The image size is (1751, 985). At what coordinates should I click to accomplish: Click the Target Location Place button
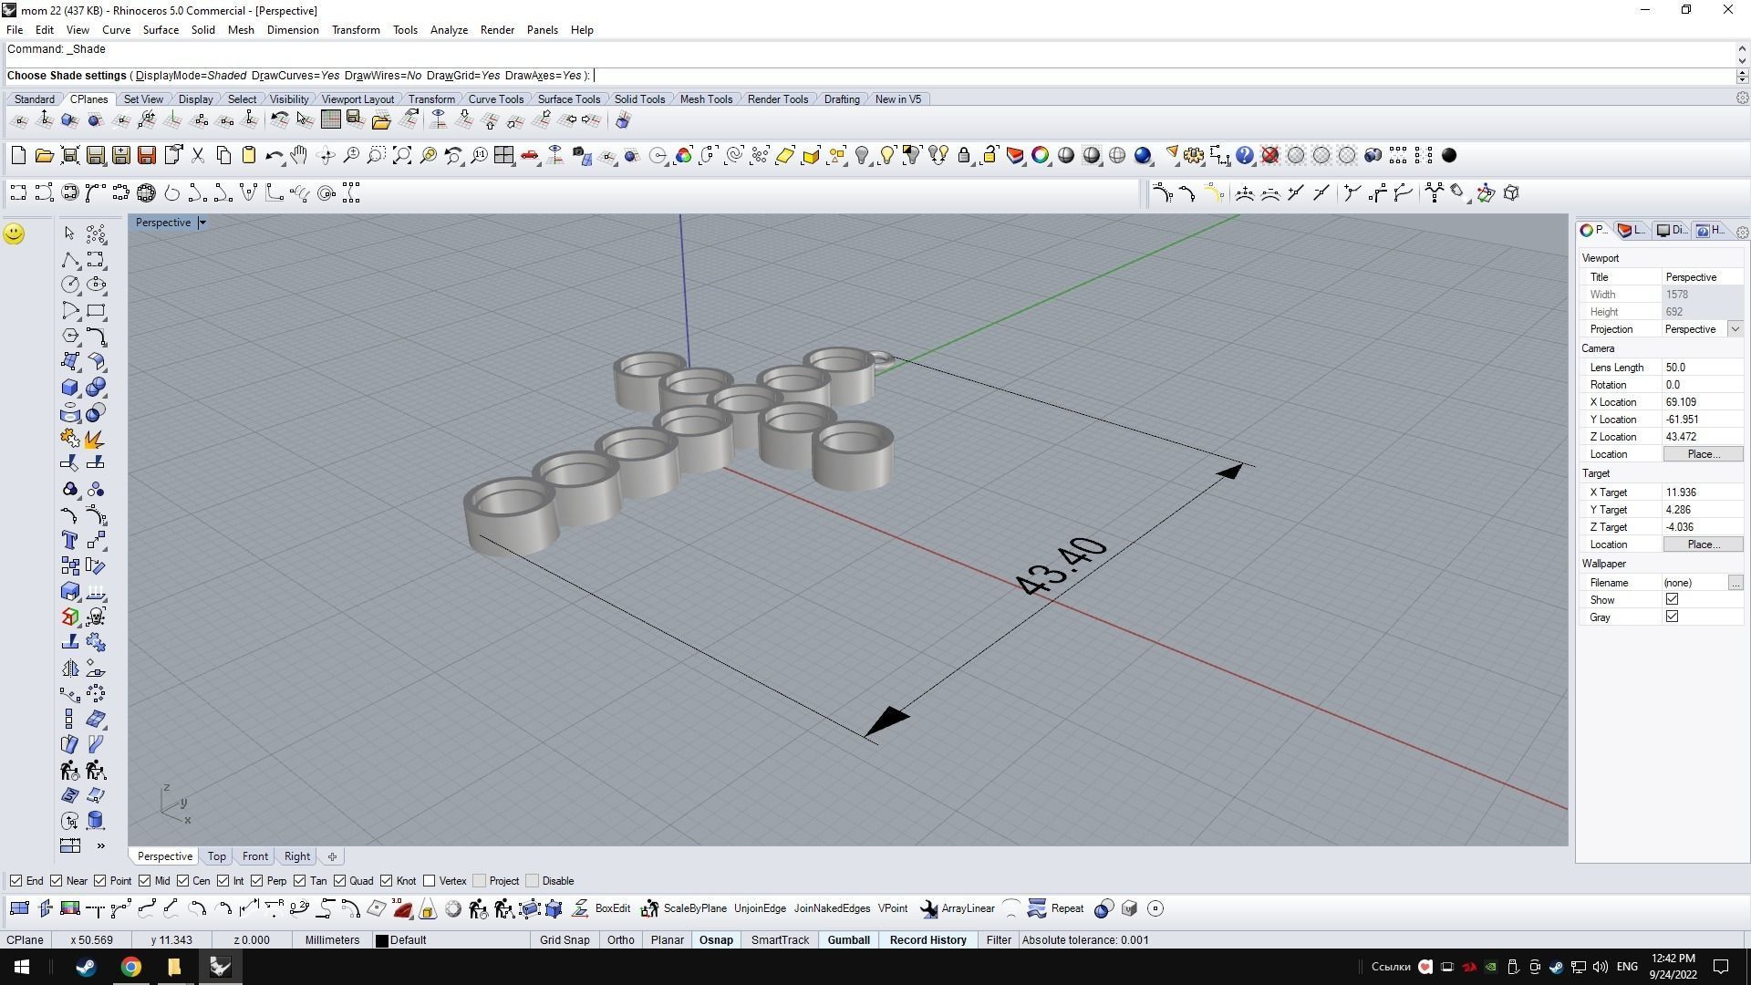click(x=1703, y=544)
